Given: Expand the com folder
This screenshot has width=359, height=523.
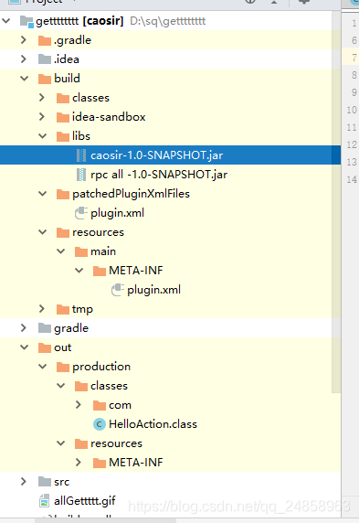Looking at the screenshot, I should coord(79,404).
